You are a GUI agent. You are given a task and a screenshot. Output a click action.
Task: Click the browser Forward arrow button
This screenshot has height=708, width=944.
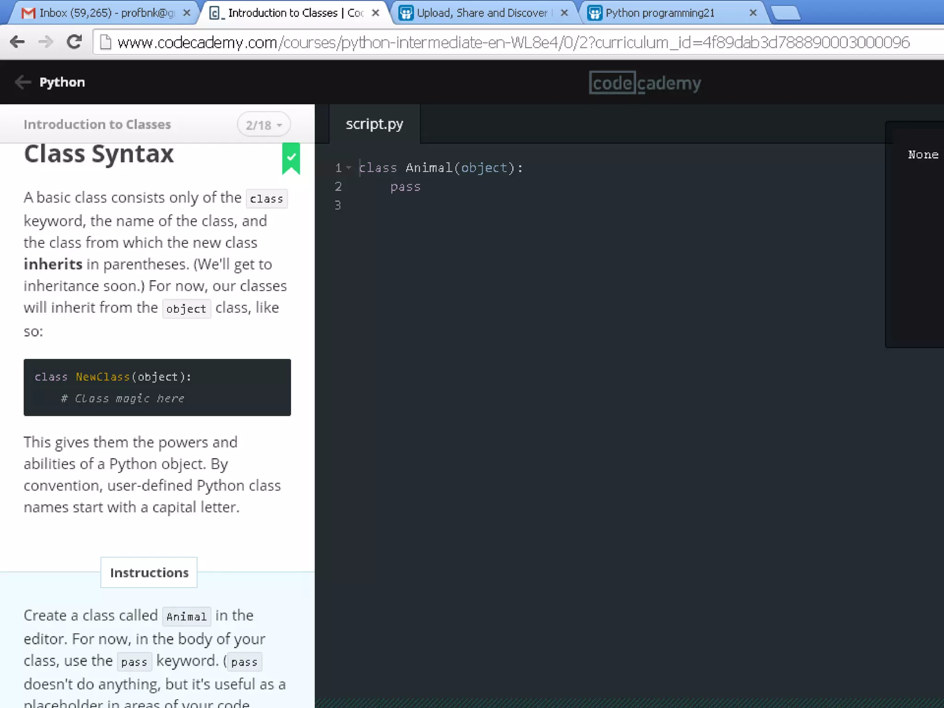[46, 42]
